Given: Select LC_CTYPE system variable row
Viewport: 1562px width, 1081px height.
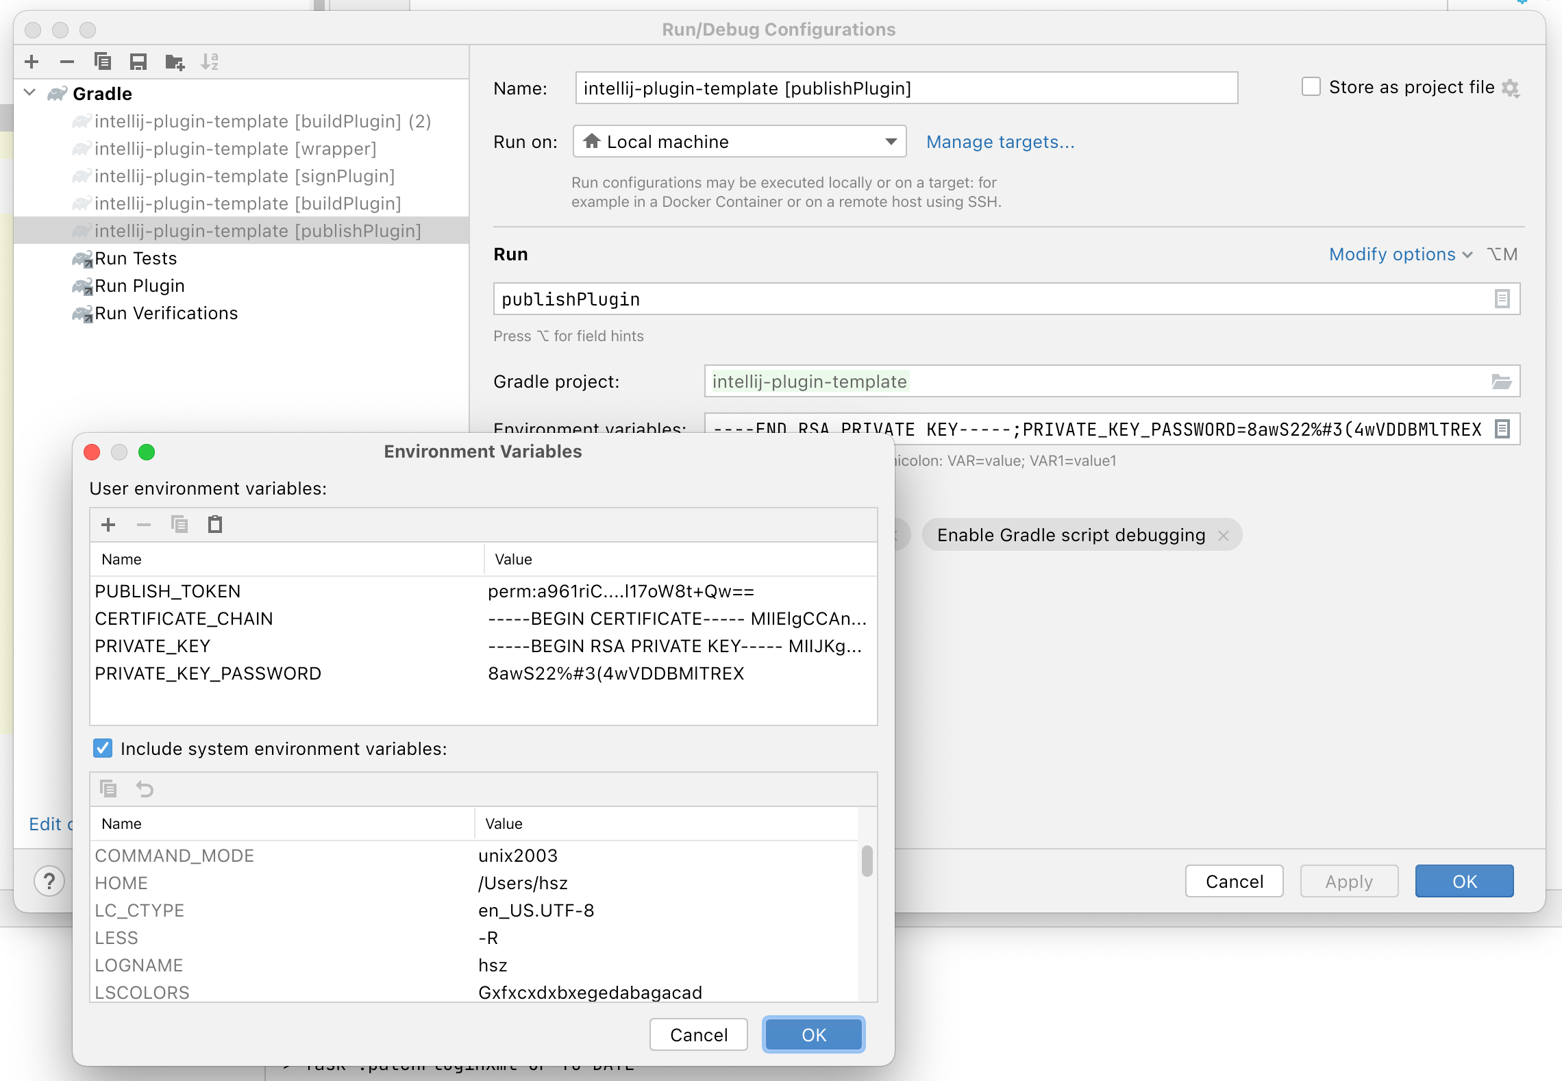Looking at the screenshot, I should (474, 910).
